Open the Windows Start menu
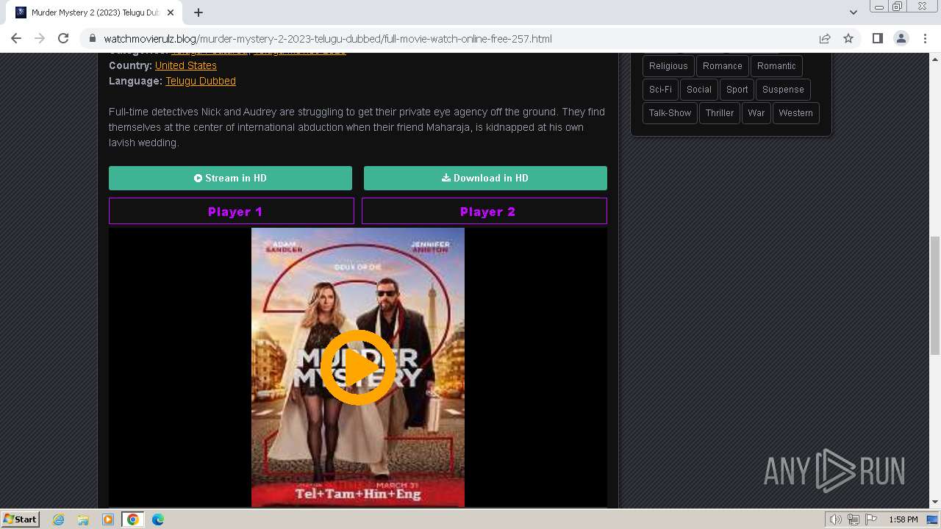The image size is (941, 529). tap(20, 519)
